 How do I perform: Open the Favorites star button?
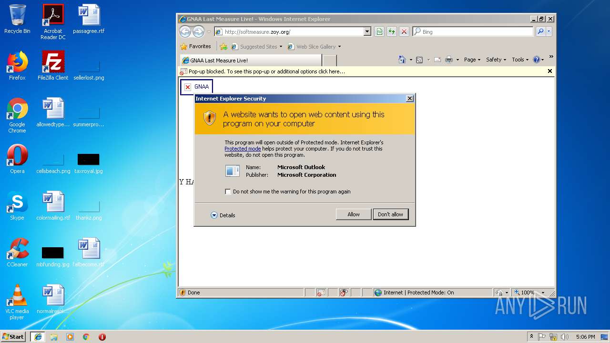tap(196, 46)
